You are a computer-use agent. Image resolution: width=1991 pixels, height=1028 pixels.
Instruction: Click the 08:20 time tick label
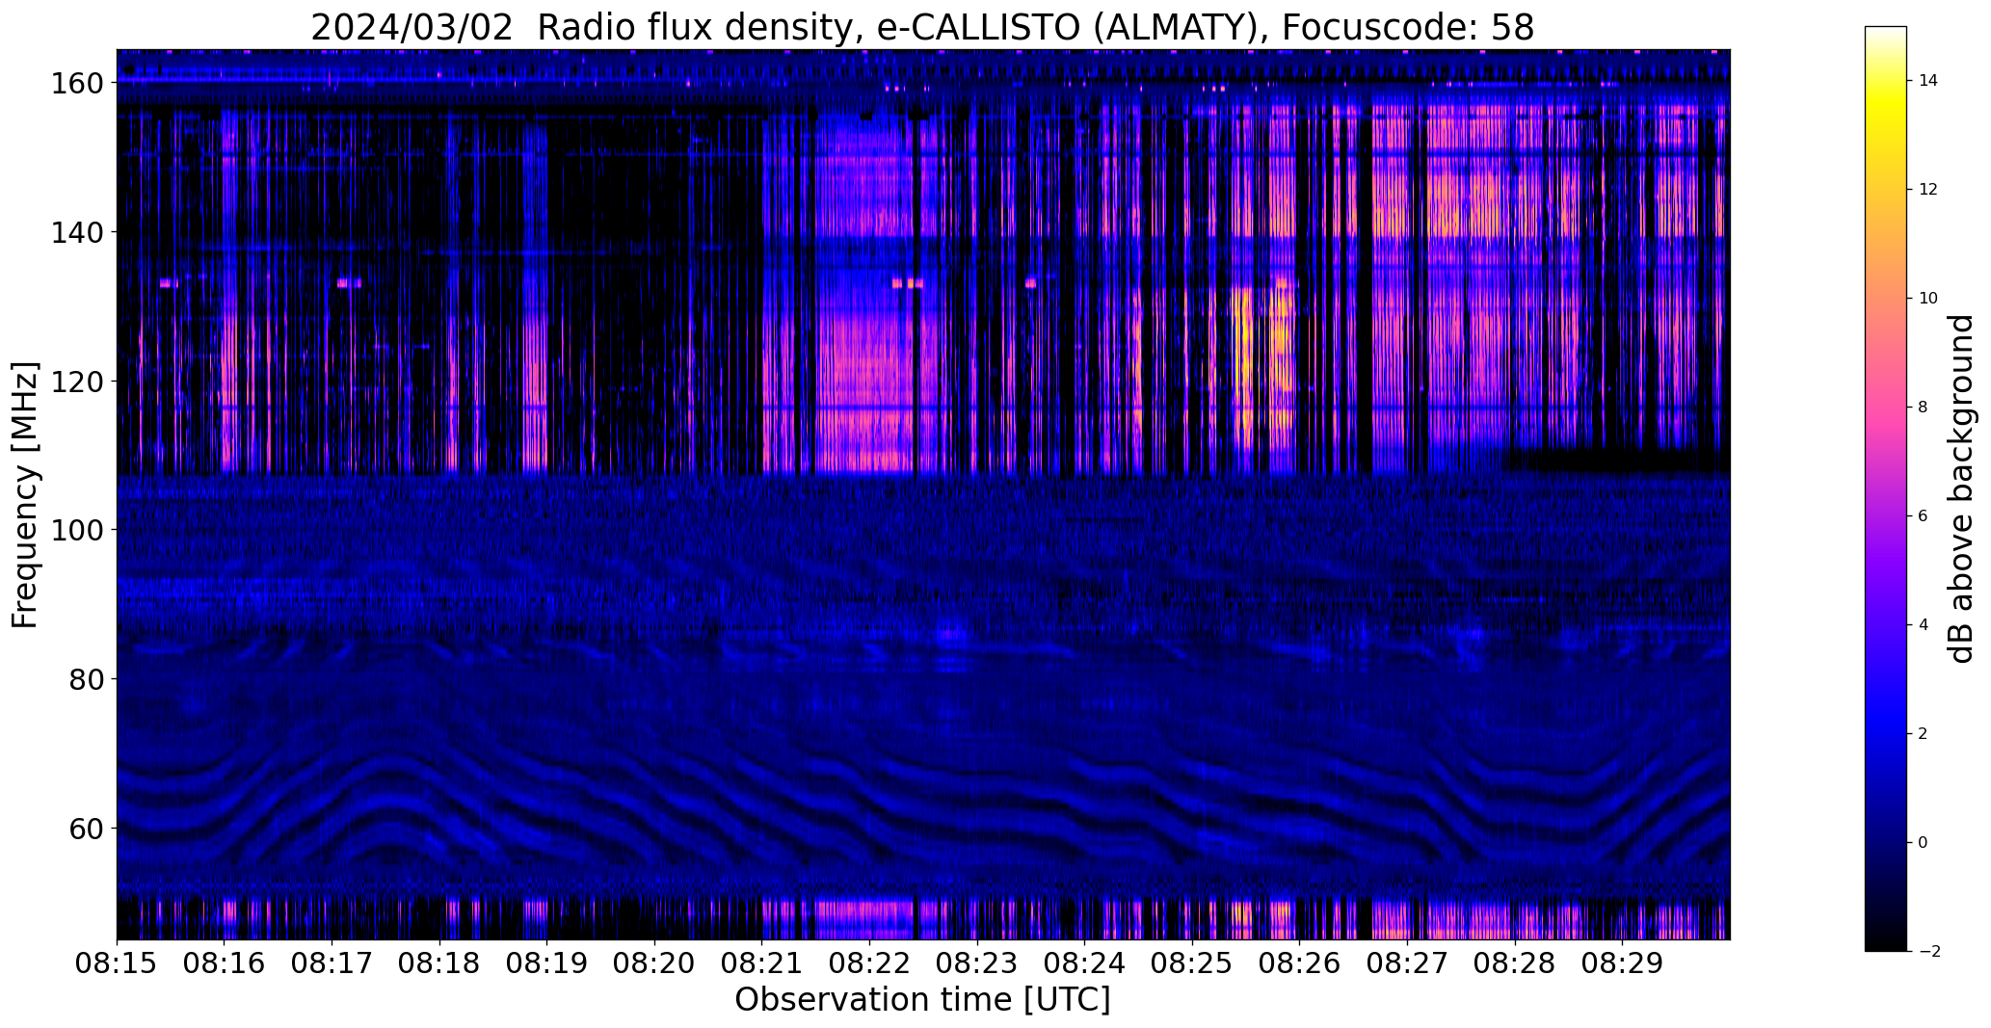point(654,963)
